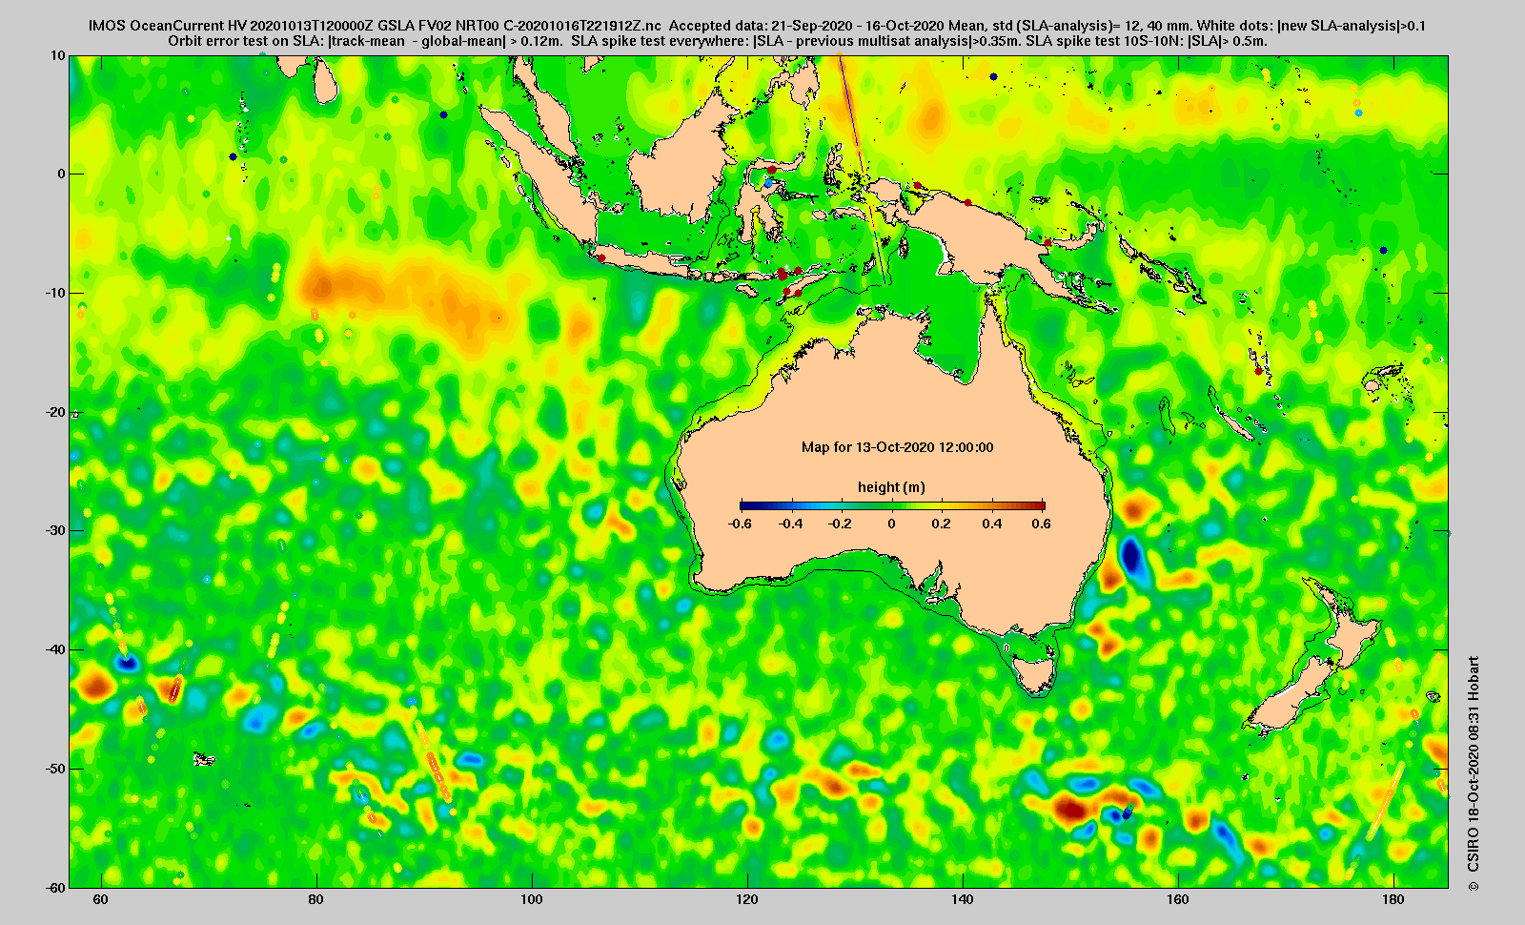Click the dark red end of the height colorbar
Viewport: 1525px width, 925px height.
coord(1041,505)
